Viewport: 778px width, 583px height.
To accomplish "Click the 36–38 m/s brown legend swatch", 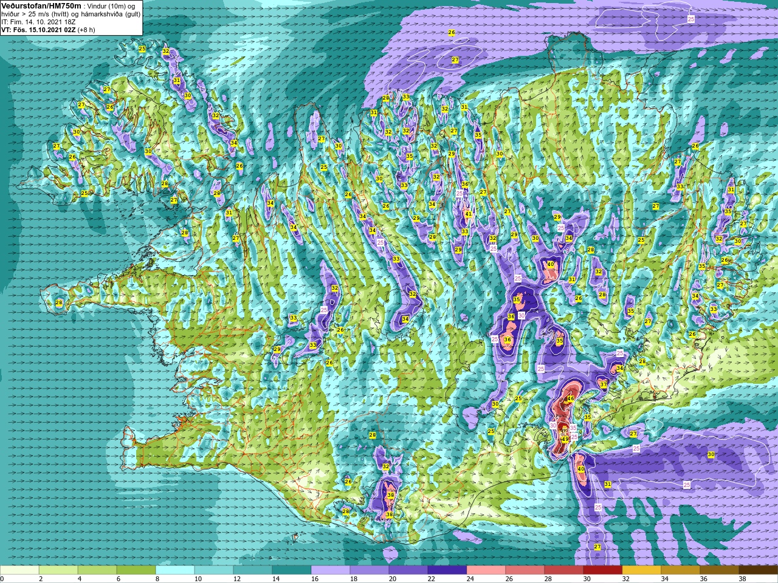I will tap(720, 570).
